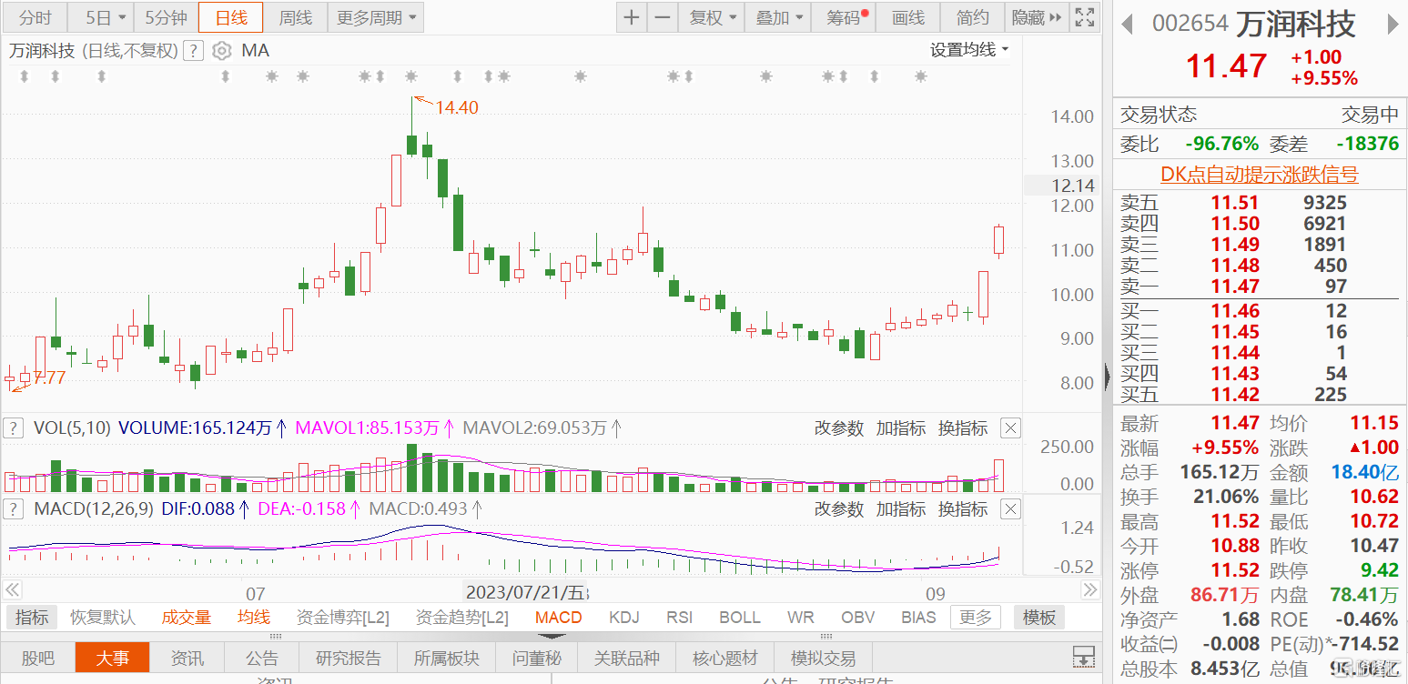Select the 周线 weekly period
The image size is (1408, 684).
click(296, 17)
